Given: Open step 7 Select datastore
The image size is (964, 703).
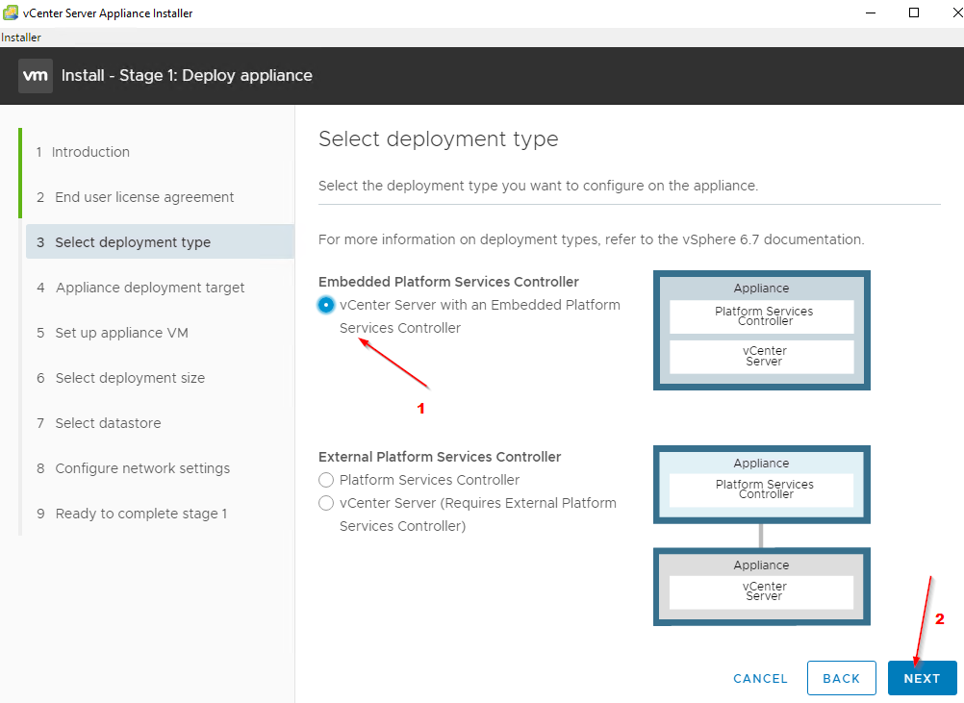Looking at the screenshot, I should point(99,423).
